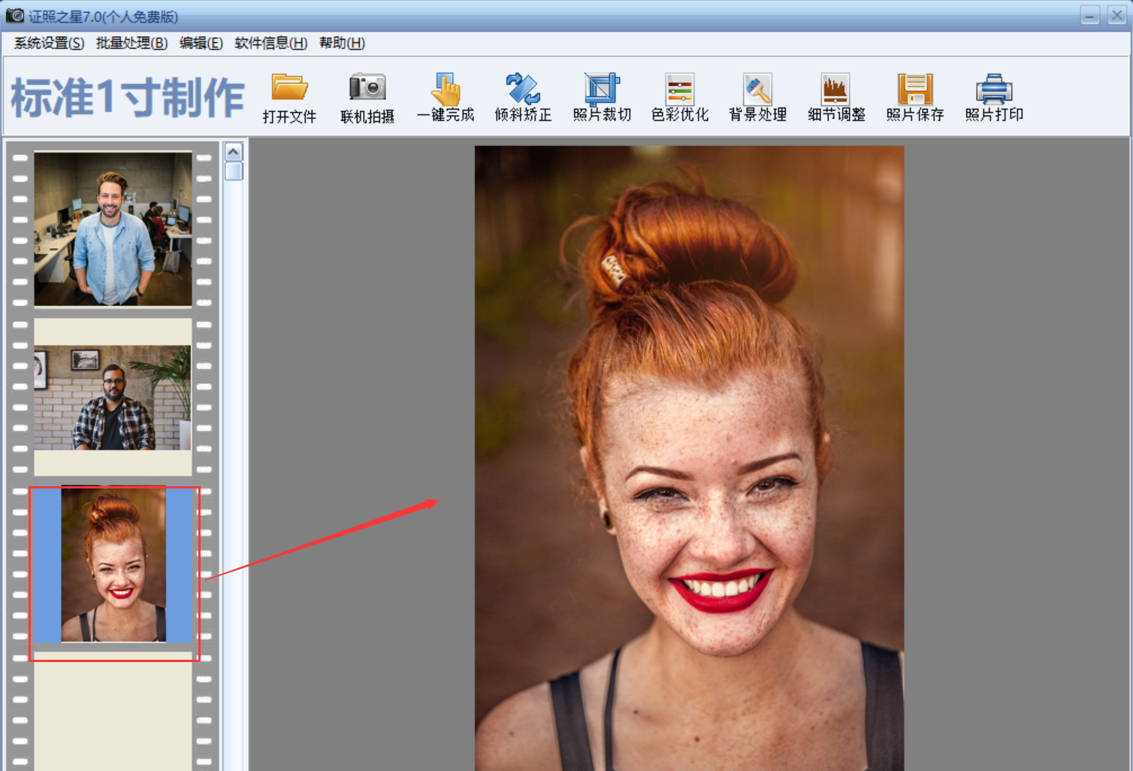Select the red-haired woman thumbnail
Image resolution: width=1133 pixels, height=771 pixels.
[113, 565]
